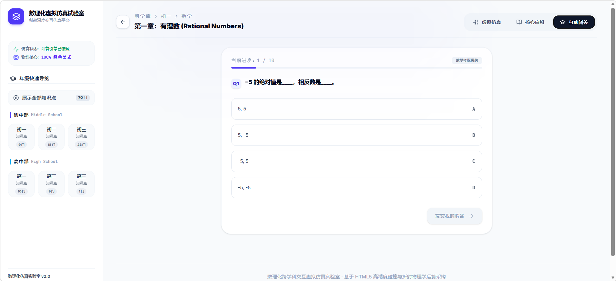616x281 pixels.
Task: Click the pulse icon beside 仿真状态
Action: pyautogui.click(x=16, y=49)
